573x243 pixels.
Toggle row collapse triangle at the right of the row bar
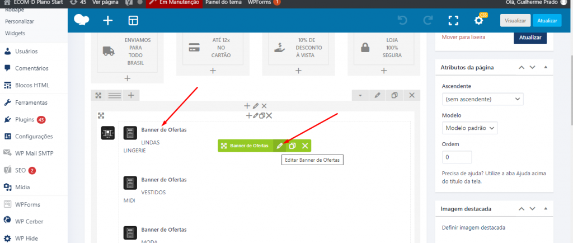[360, 95]
